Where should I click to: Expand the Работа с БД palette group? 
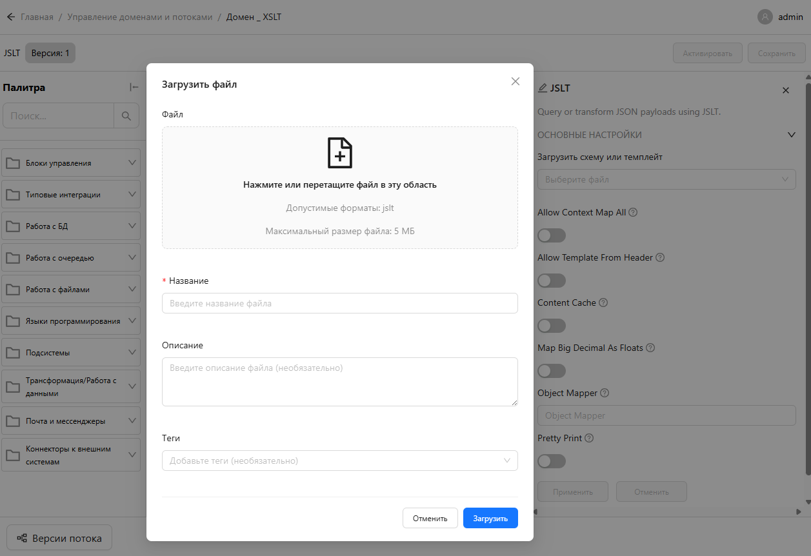71,226
